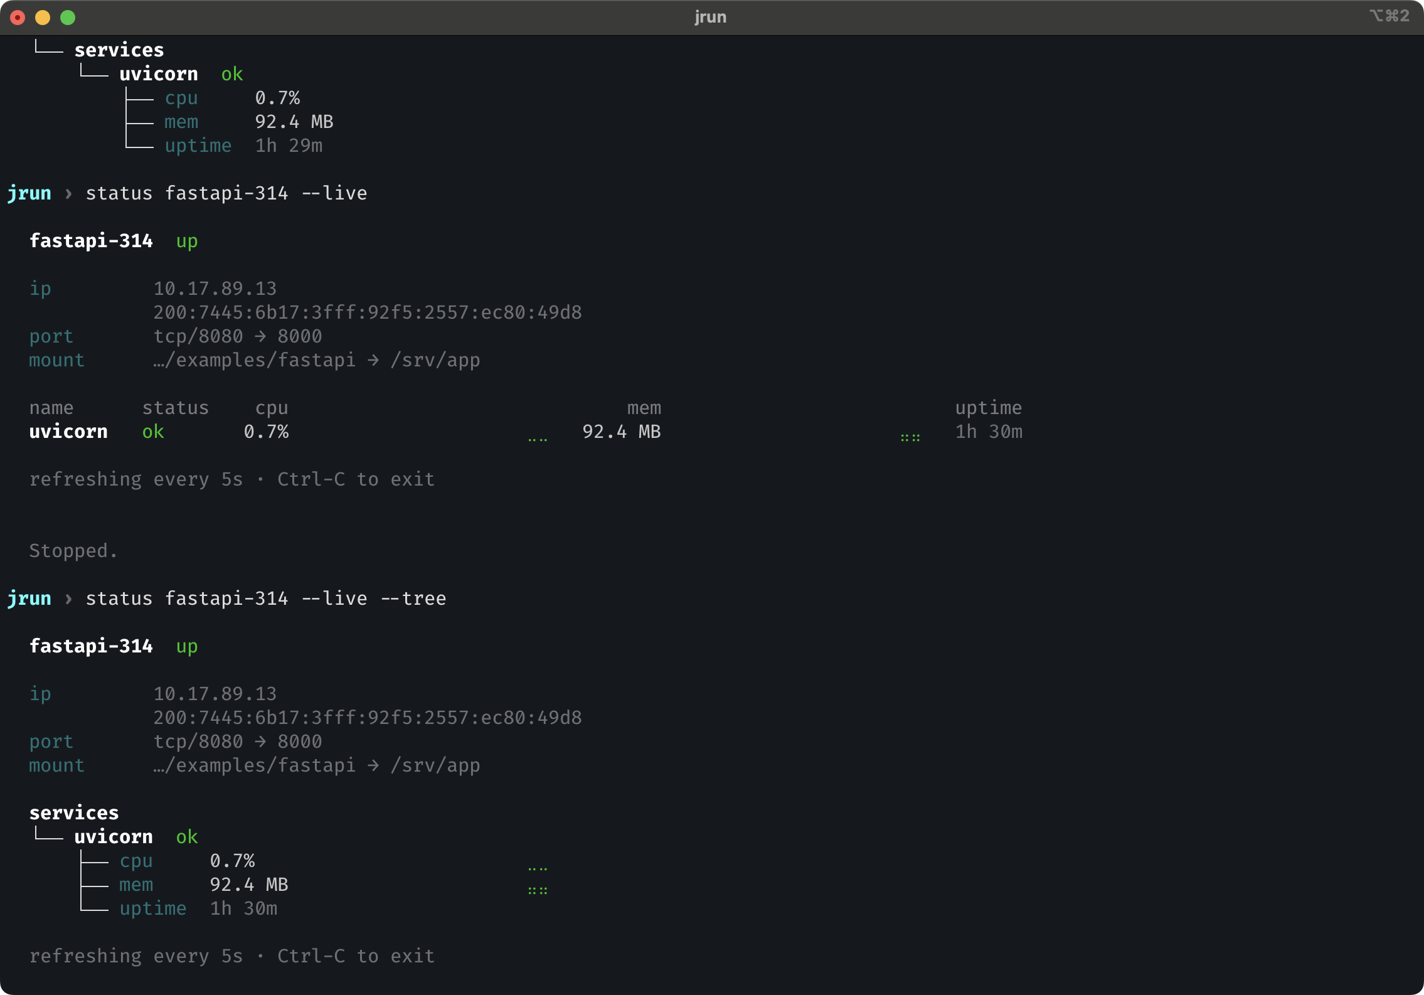1424x995 pixels.
Task: Click the command ending in --live --tree
Action: tap(266, 599)
